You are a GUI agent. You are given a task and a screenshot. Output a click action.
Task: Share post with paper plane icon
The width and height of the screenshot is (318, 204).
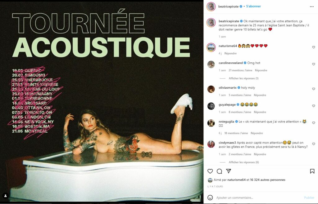pyautogui.click(x=229, y=171)
